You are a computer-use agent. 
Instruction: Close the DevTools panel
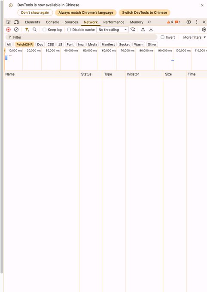point(204,22)
